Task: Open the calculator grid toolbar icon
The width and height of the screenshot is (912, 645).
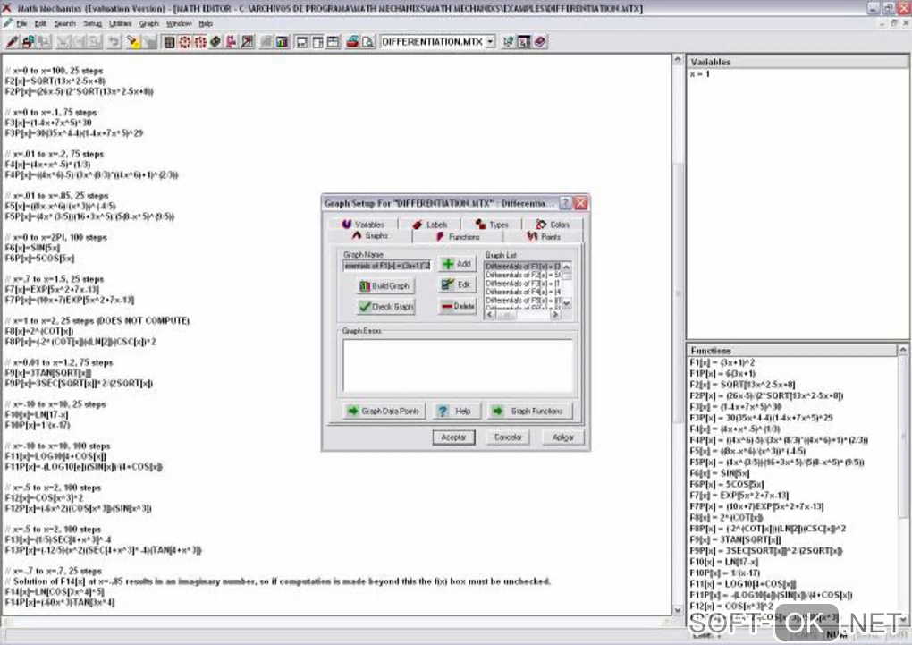Action: [x=169, y=42]
